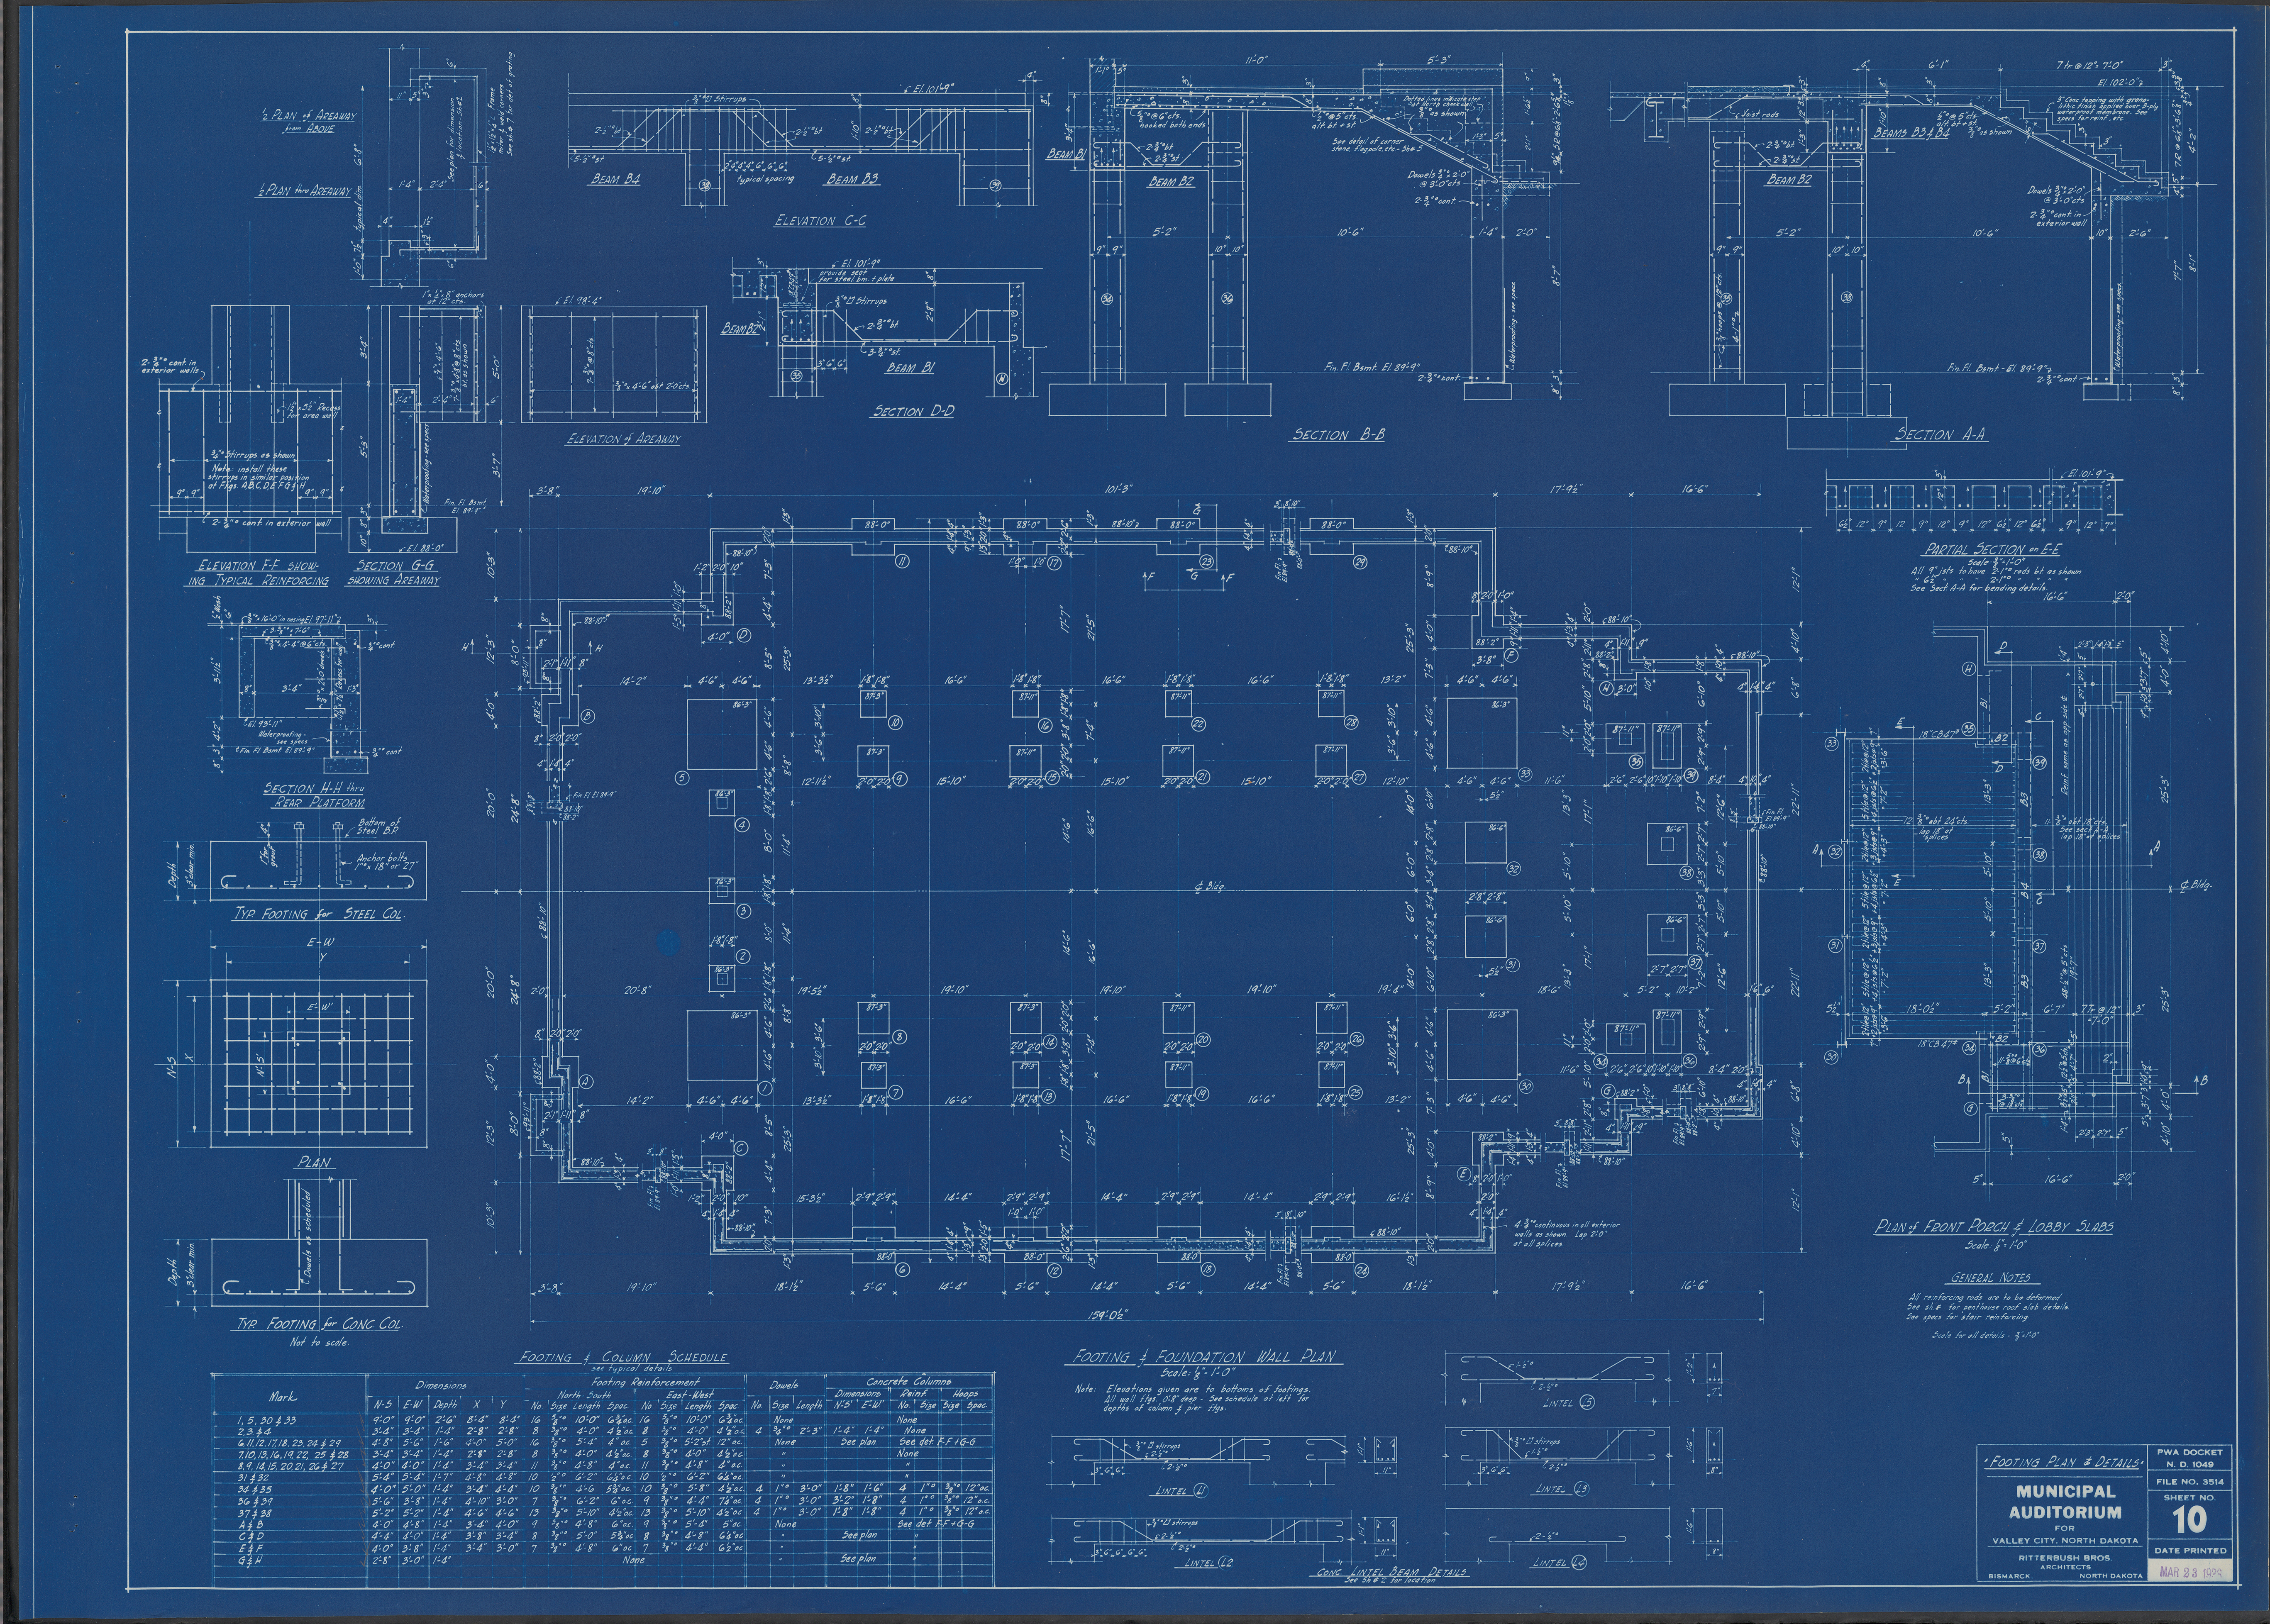Click the 'SECTION G-G SHOWING AREAWAY' title
The image size is (2270, 1624).
[393, 572]
